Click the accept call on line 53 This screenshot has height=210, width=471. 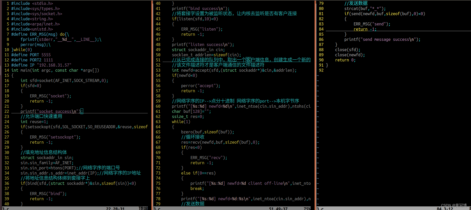tap(234, 70)
